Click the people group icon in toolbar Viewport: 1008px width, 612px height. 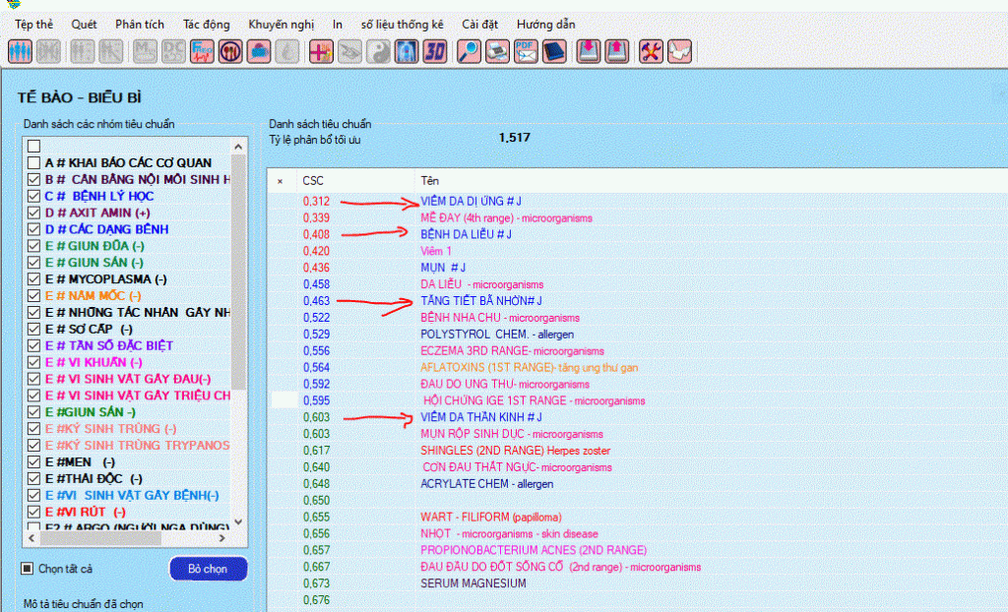click(21, 51)
